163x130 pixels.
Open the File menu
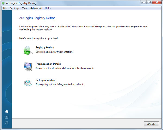(x=5, y=8)
